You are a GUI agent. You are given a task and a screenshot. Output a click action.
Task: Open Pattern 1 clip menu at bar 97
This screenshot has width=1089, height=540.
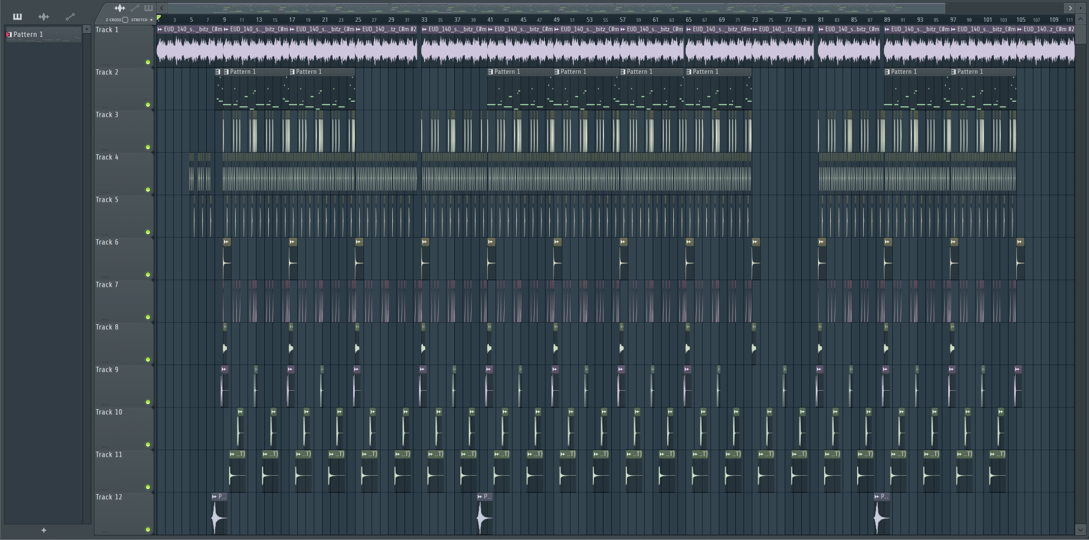(x=953, y=72)
